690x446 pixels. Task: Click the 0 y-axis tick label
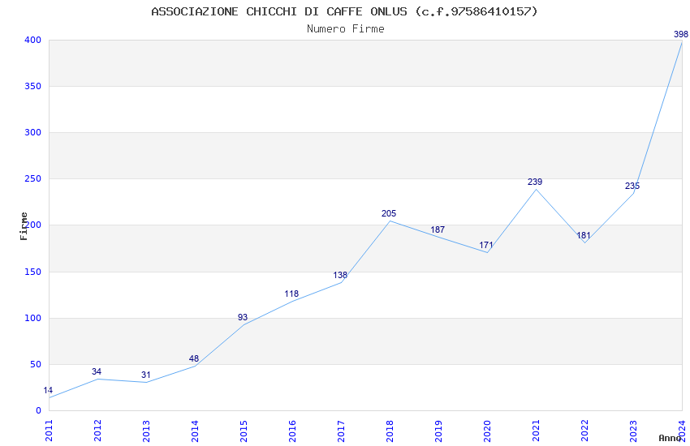pyautogui.click(x=39, y=411)
